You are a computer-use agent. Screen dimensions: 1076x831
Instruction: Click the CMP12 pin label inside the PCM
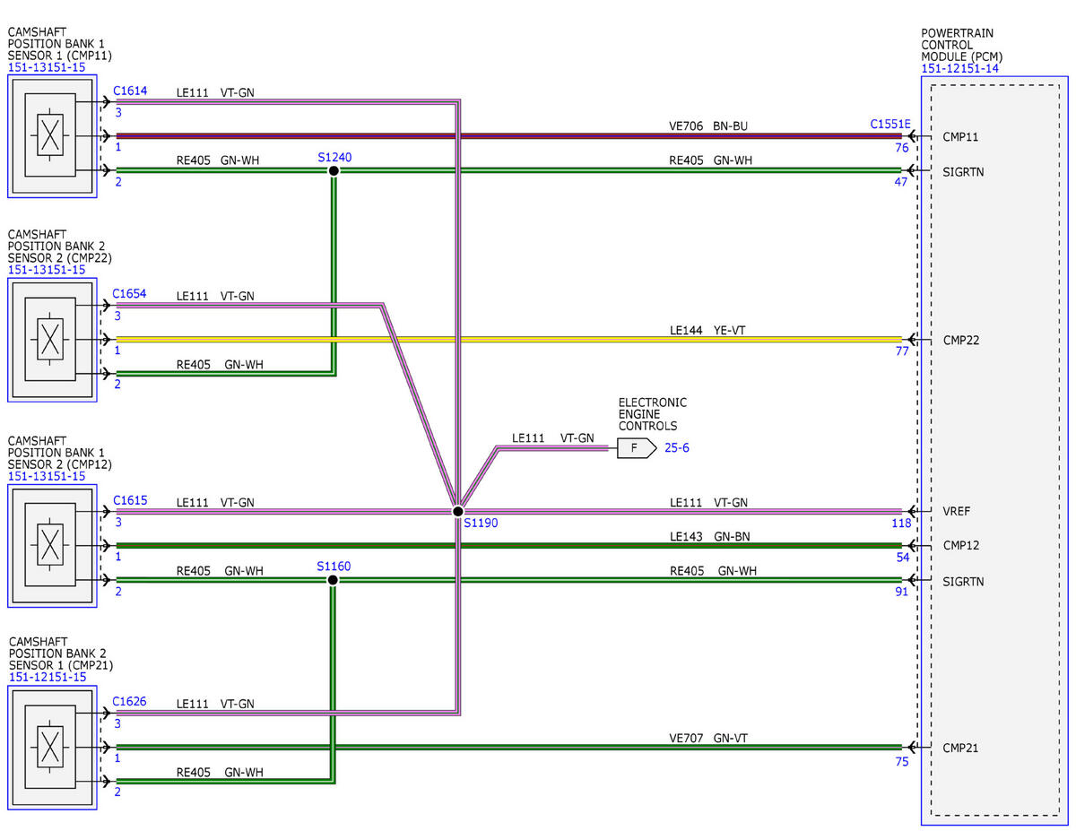tap(961, 545)
